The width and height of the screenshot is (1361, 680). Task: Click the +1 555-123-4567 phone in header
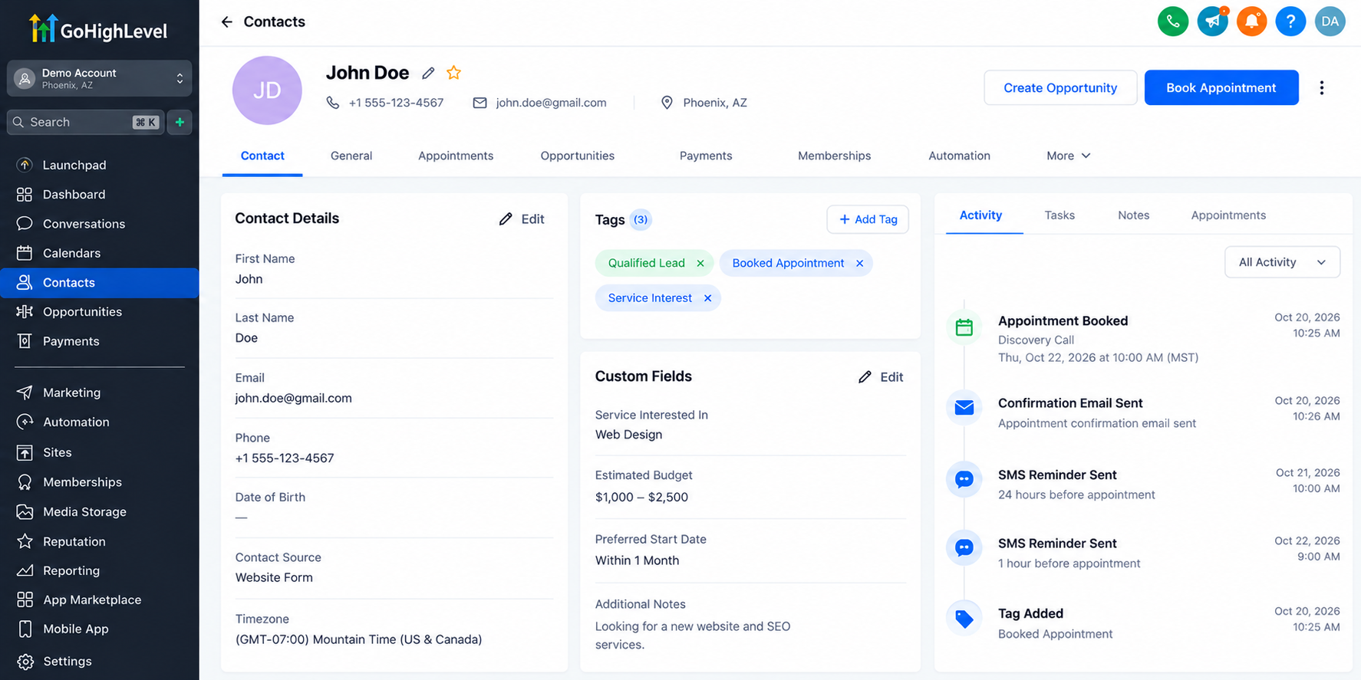396,103
